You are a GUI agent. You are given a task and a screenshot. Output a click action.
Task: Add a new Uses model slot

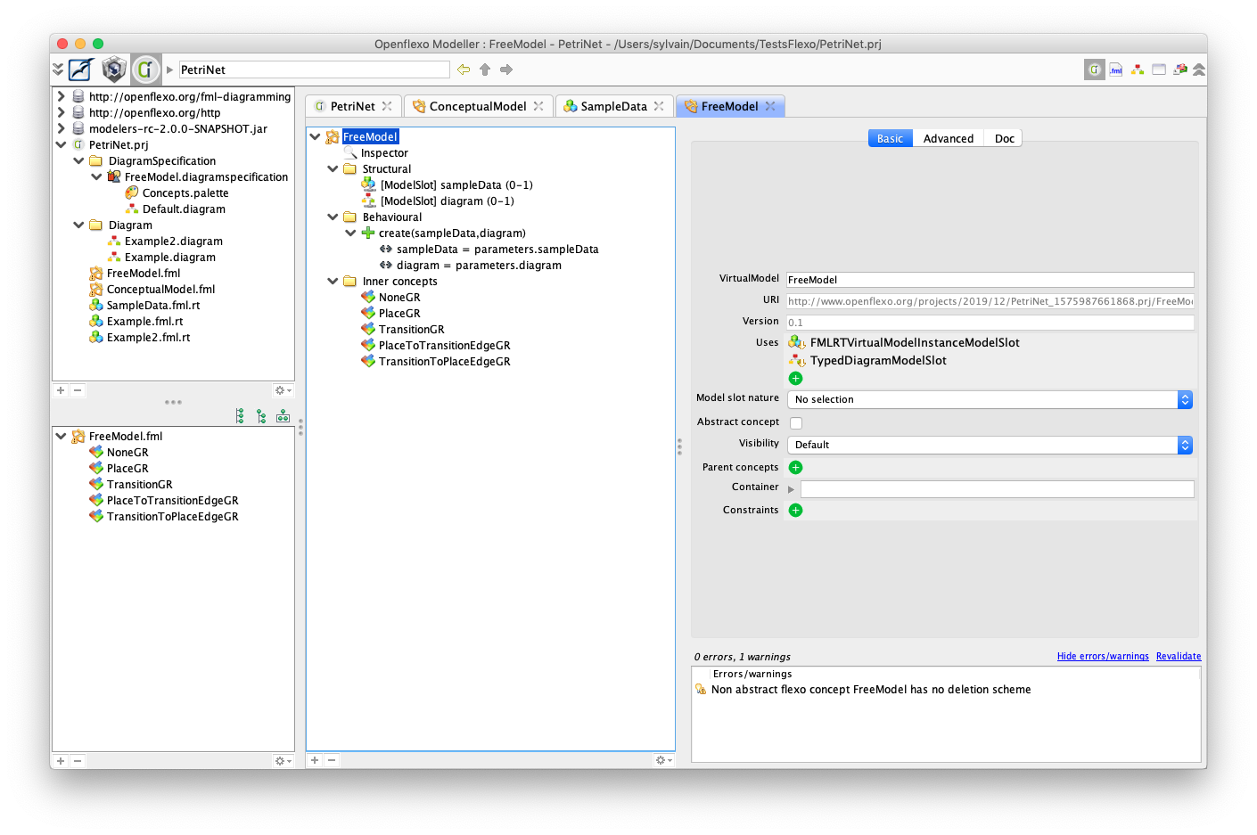796,379
